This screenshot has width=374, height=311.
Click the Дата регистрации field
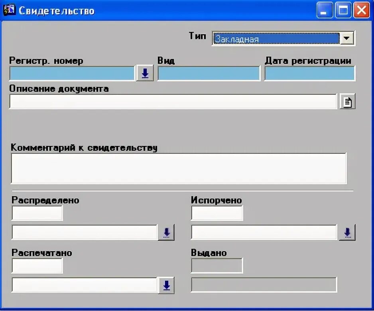[x=309, y=73]
